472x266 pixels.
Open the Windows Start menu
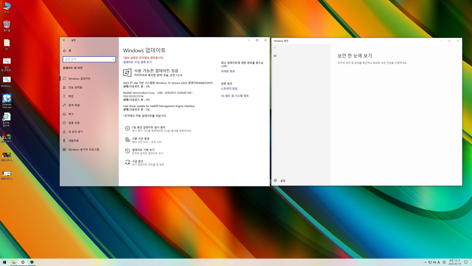5,262
